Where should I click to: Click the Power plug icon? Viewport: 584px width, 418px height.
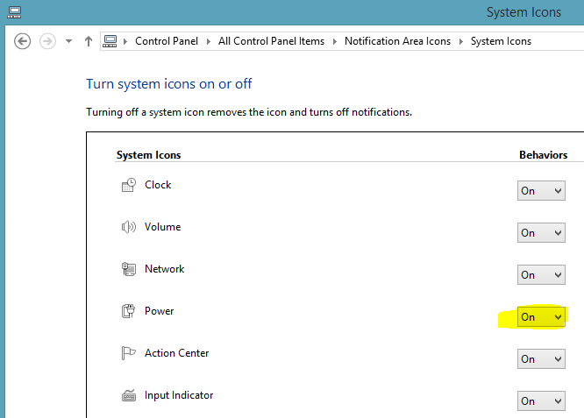[129, 311]
